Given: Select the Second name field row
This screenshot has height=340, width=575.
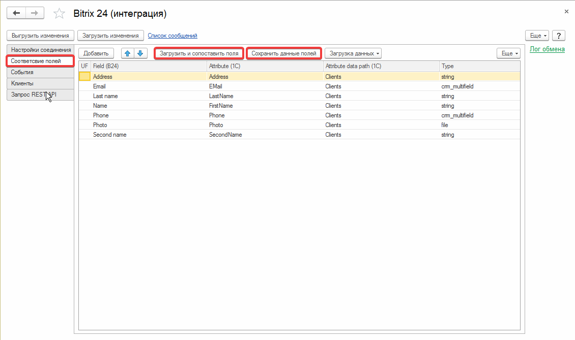Looking at the screenshot, I should click(149, 135).
